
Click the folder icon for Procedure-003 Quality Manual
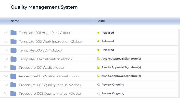pyautogui.click(x=14, y=93)
